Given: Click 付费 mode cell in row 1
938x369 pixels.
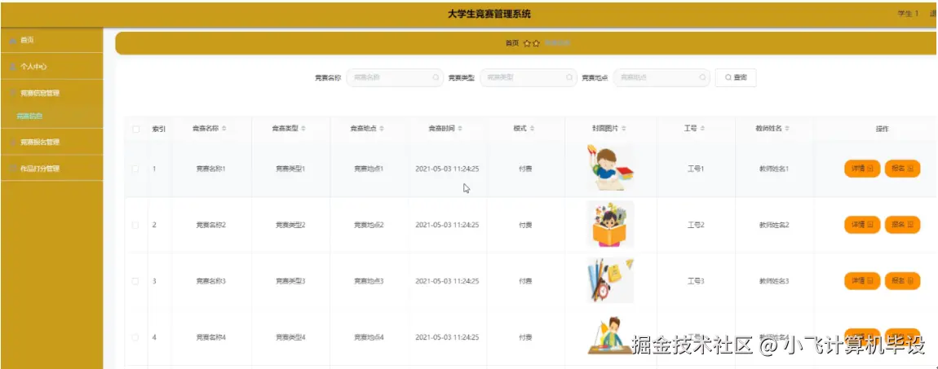Looking at the screenshot, I should [525, 169].
